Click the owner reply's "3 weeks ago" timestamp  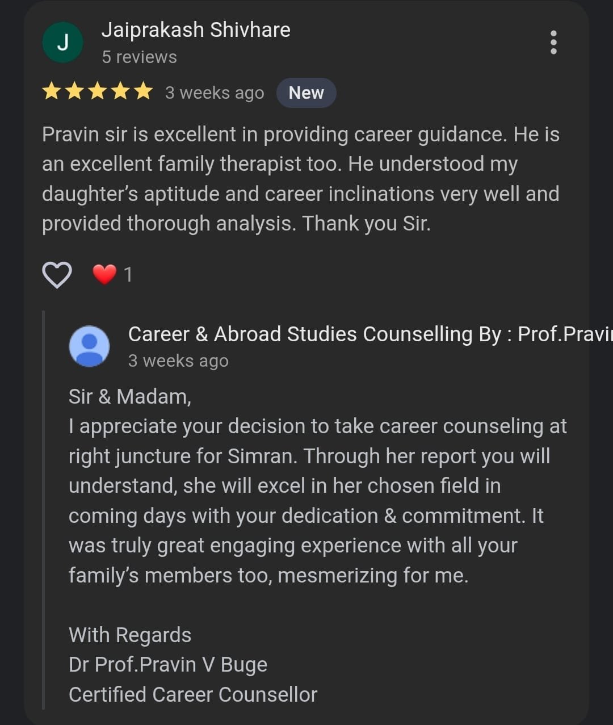click(178, 361)
